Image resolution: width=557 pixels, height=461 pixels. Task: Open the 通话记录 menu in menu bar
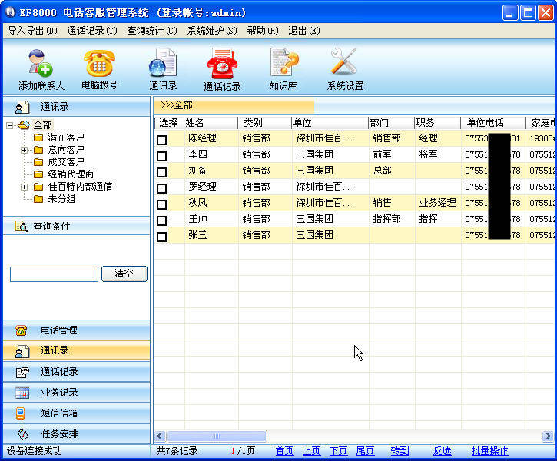tap(92, 31)
